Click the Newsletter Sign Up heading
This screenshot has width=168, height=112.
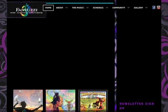[x=137, y=106]
